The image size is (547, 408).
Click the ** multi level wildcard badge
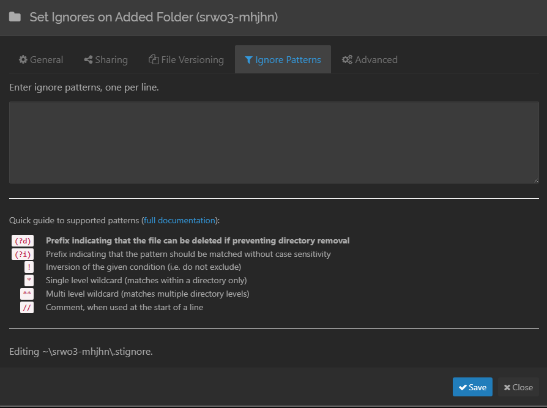[27, 294]
